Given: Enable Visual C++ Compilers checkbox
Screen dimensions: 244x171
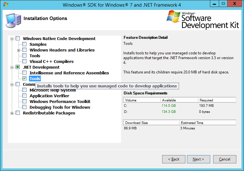Looking at the screenshot, I should [25, 61].
